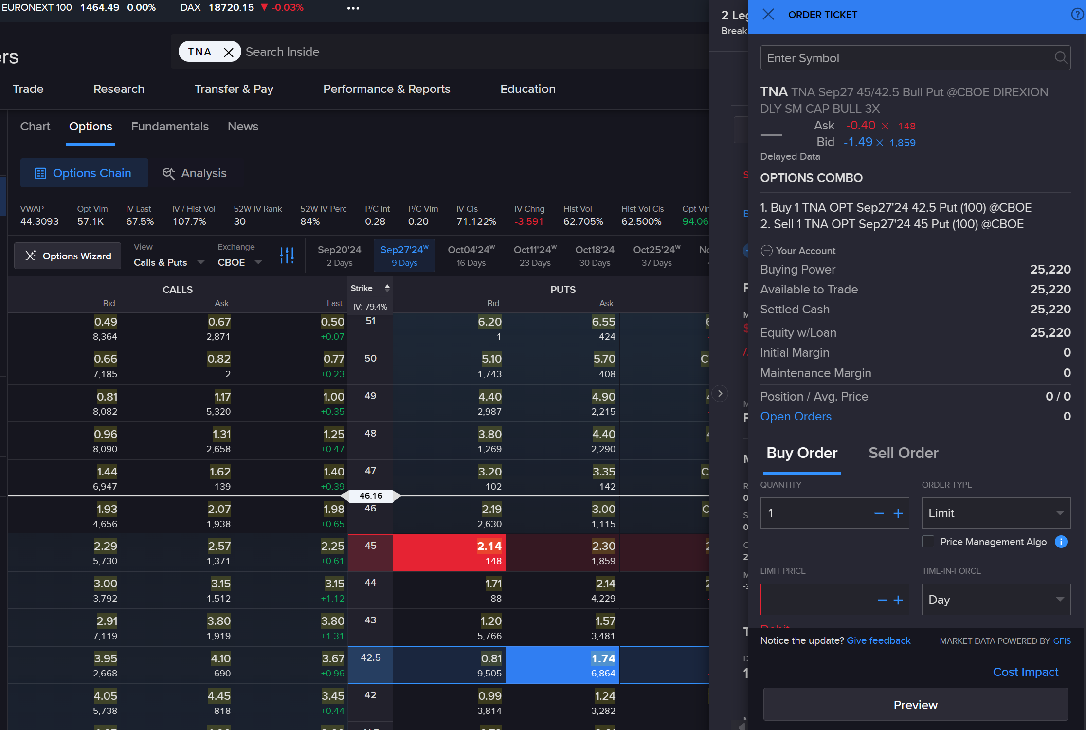Decrease limit price with minus icon
Image resolution: width=1086 pixels, height=730 pixels.
click(x=882, y=600)
